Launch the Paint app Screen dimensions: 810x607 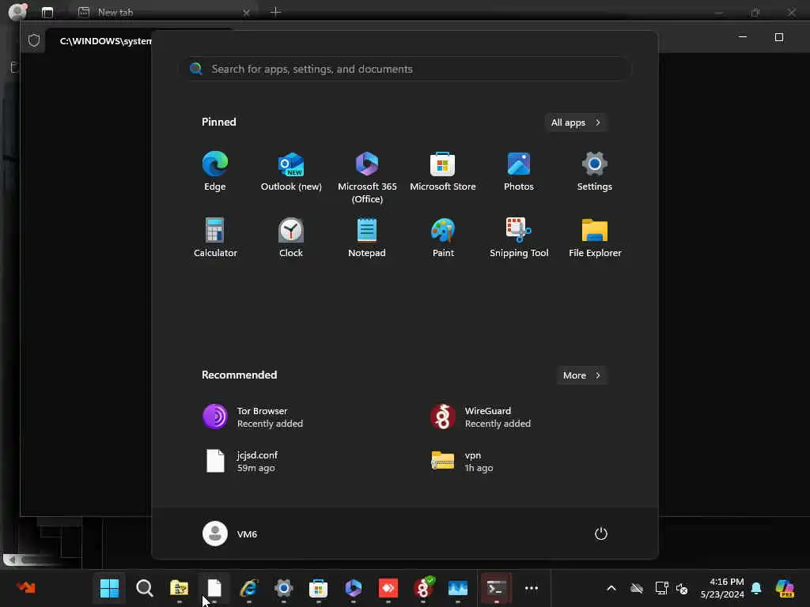pos(443,237)
